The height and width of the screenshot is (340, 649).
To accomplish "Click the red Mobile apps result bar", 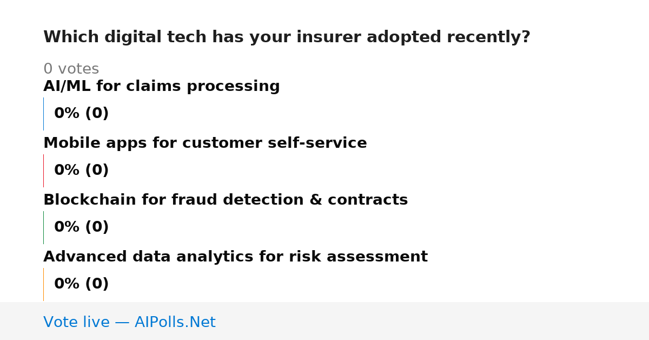I will coord(43,171).
